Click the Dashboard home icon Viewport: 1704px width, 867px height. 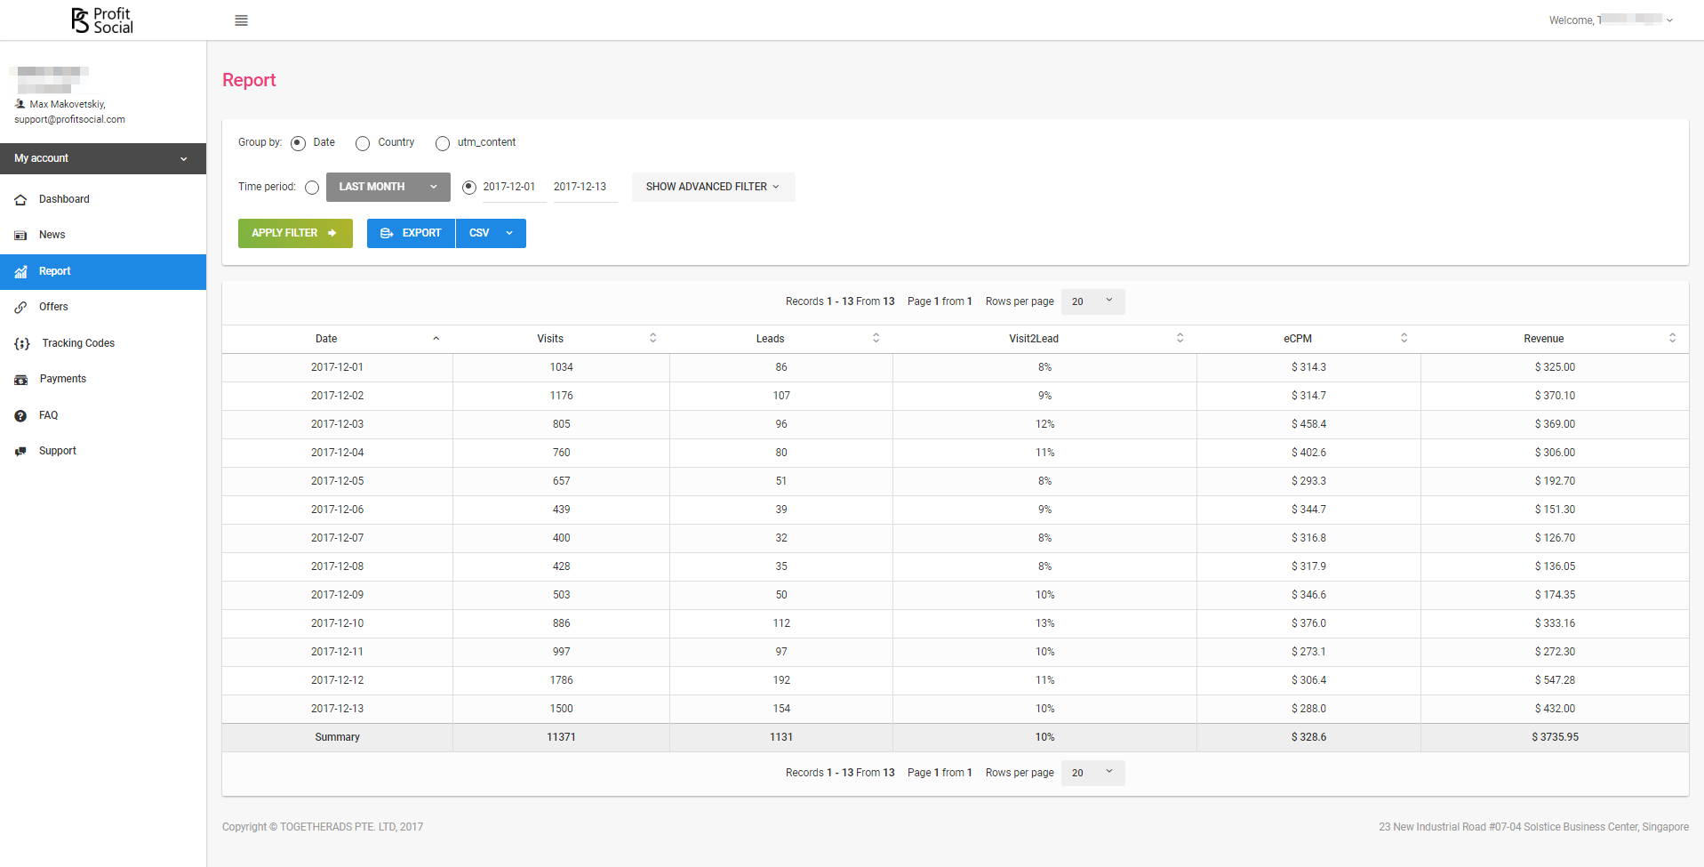(21, 200)
